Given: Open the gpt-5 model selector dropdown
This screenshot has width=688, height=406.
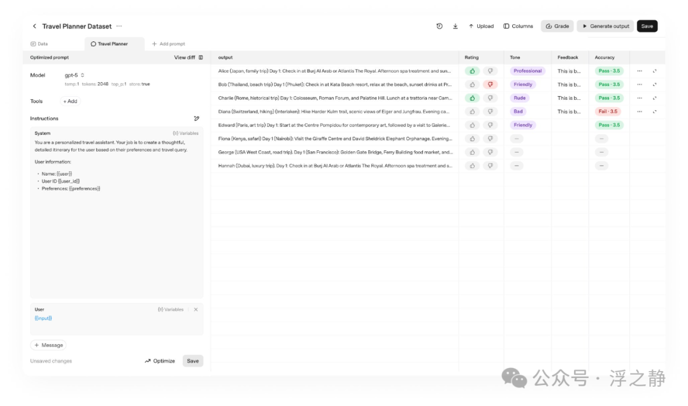Looking at the screenshot, I should tap(75, 76).
